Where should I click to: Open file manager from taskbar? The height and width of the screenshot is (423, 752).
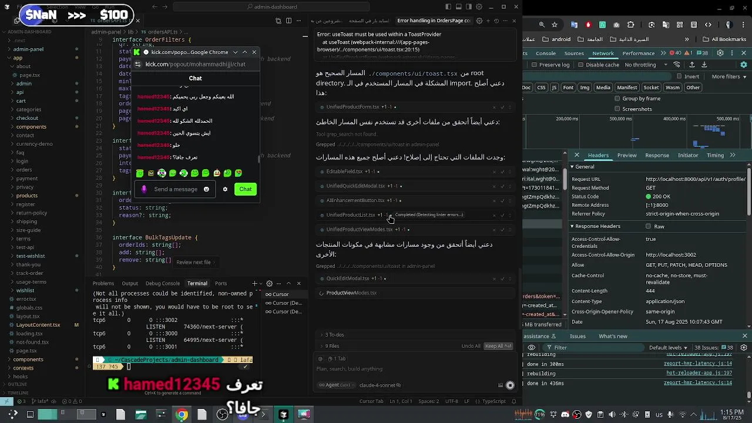click(141, 415)
